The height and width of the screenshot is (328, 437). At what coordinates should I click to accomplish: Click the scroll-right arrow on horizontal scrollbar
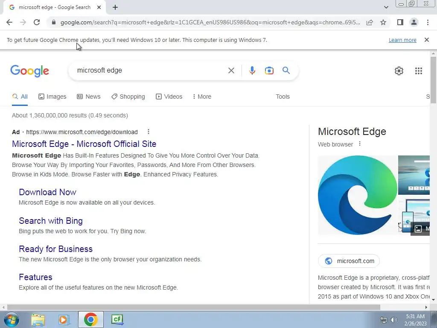click(426, 307)
